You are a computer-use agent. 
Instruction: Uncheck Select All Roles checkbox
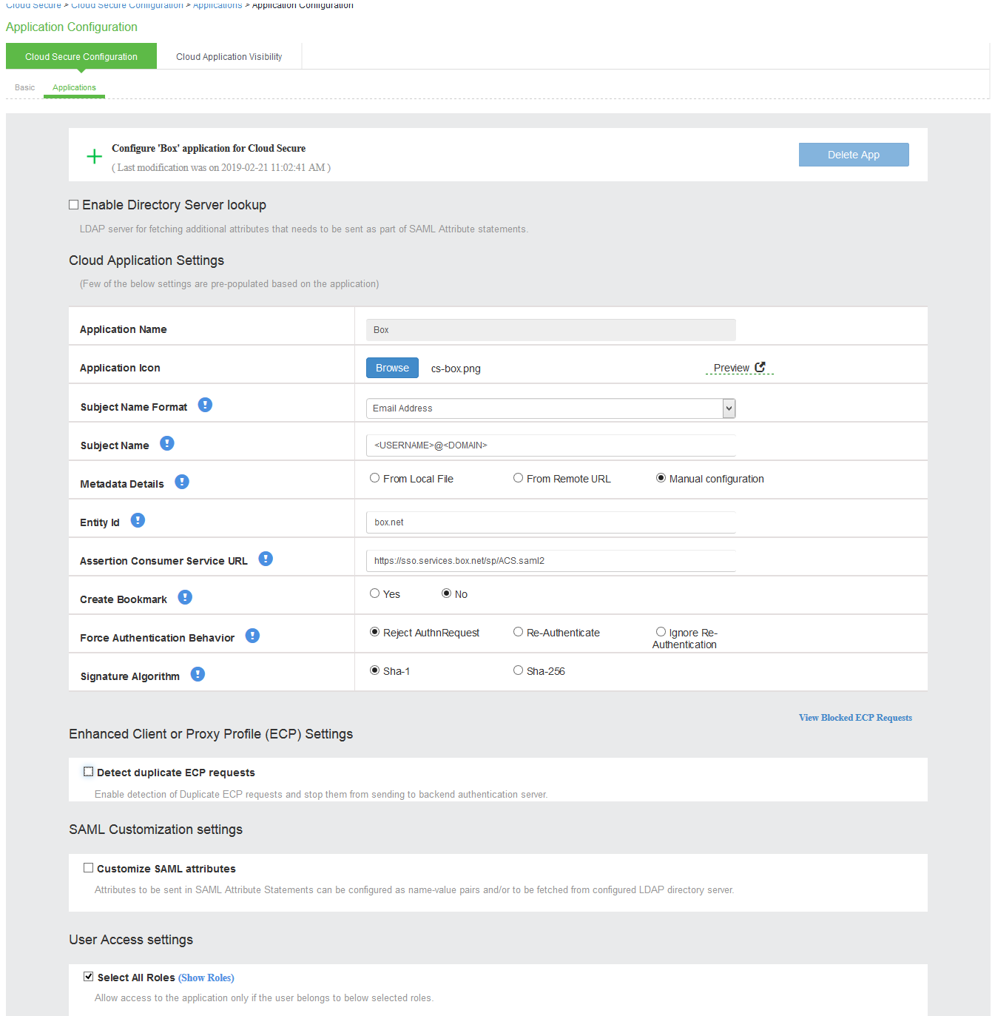pyautogui.click(x=89, y=977)
